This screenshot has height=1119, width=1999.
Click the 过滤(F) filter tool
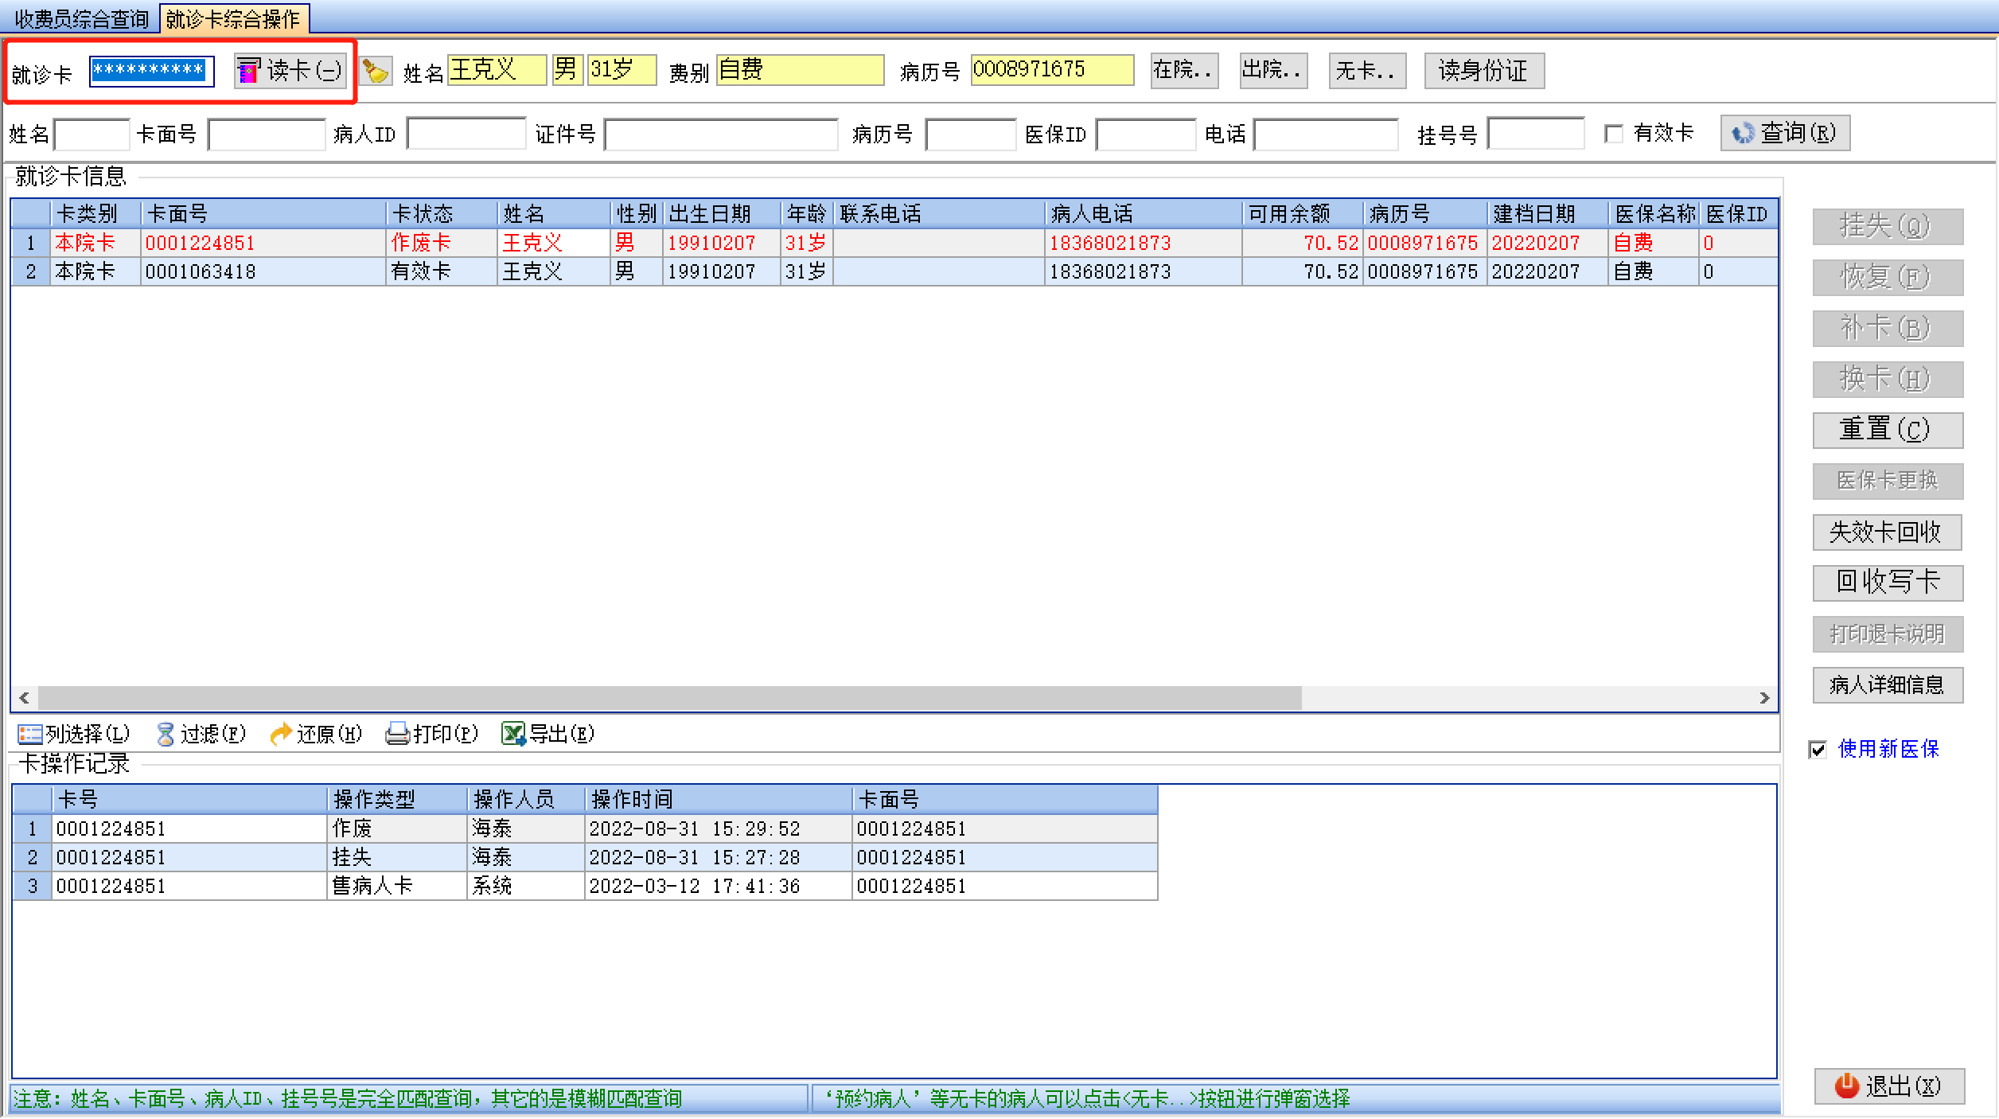point(202,733)
